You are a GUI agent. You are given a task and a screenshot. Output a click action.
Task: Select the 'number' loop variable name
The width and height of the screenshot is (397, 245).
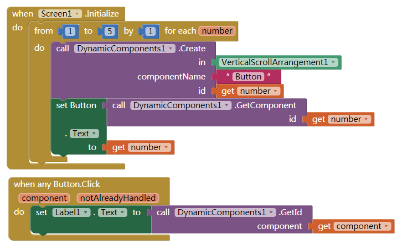pyautogui.click(x=216, y=31)
